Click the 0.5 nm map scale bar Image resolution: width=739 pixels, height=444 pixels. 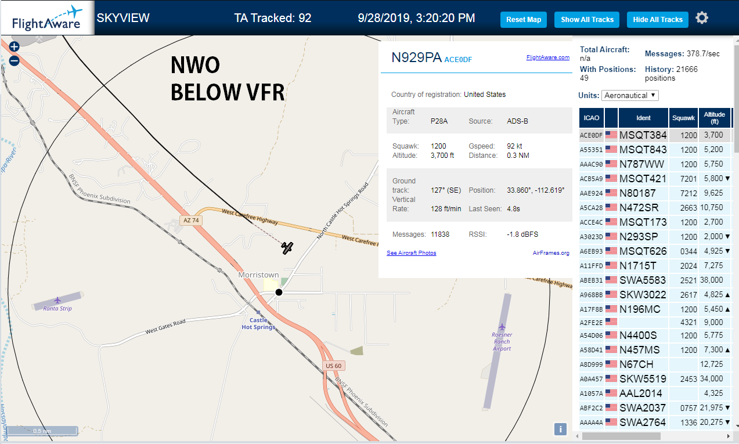click(42, 431)
